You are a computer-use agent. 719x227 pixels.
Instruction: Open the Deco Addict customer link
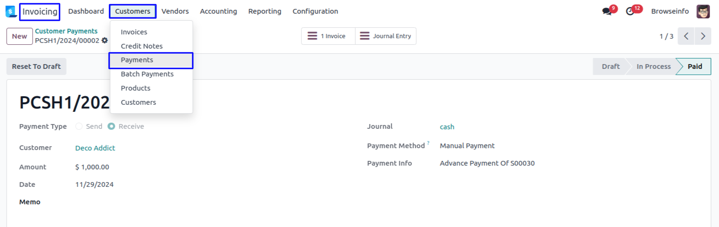click(95, 148)
